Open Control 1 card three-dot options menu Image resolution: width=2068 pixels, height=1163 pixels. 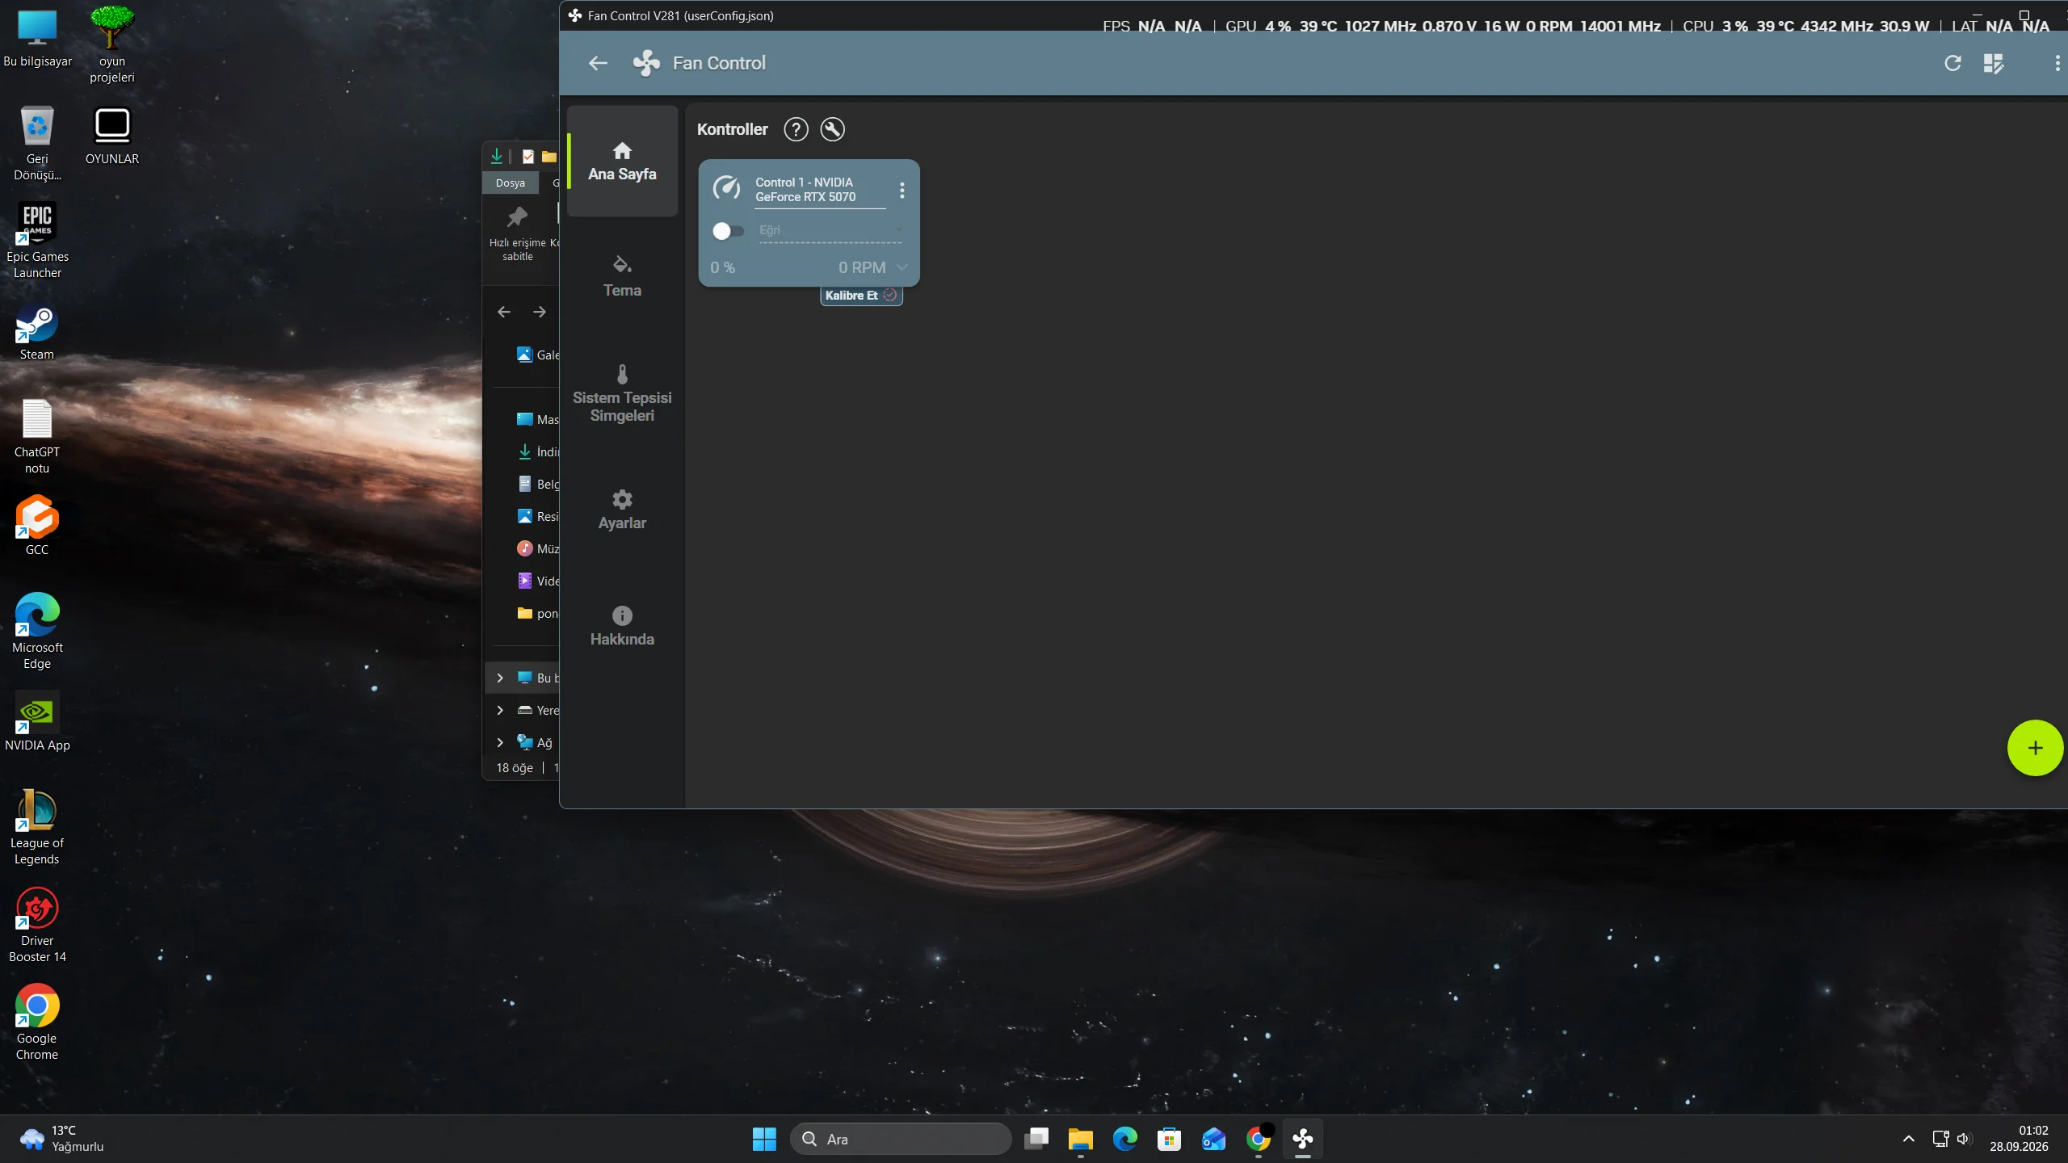pyautogui.click(x=902, y=191)
